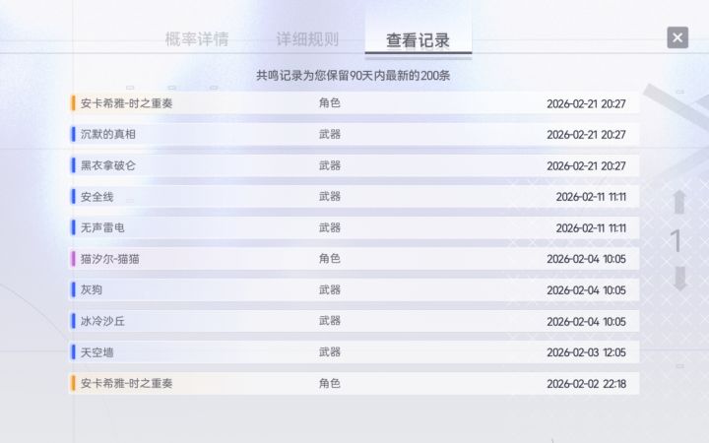Click the 共鸣记录为您保留90天内最新的200条 notice
Viewport: 709px width, 443px height.
coord(354,76)
